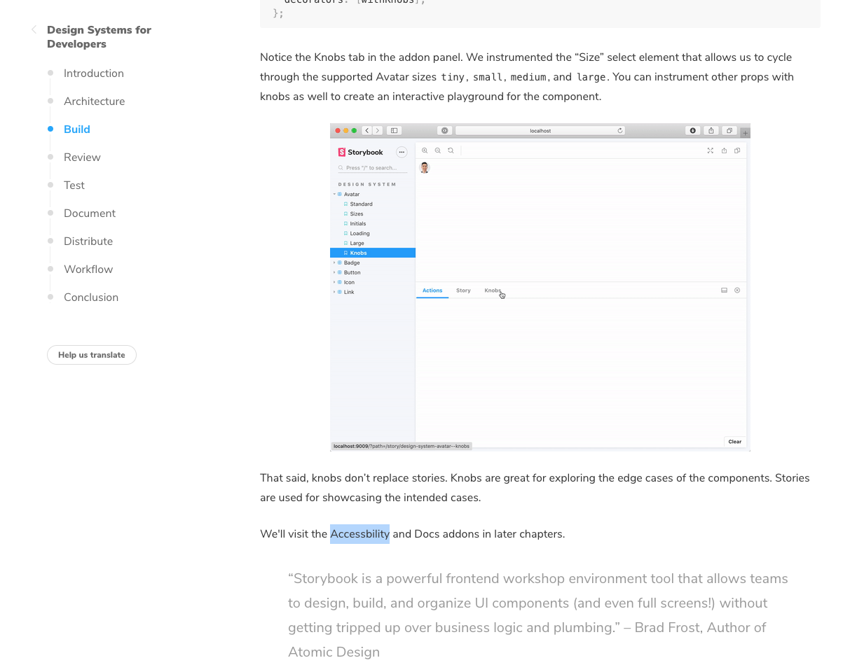Collapse the Avatar component tree
This screenshot has height=672, width=843.
click(334, 194)
